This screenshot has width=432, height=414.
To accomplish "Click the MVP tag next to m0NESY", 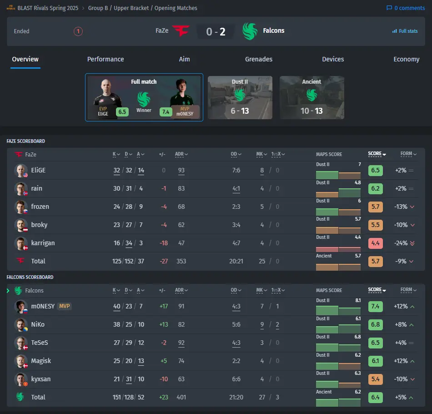I will 64,306.
